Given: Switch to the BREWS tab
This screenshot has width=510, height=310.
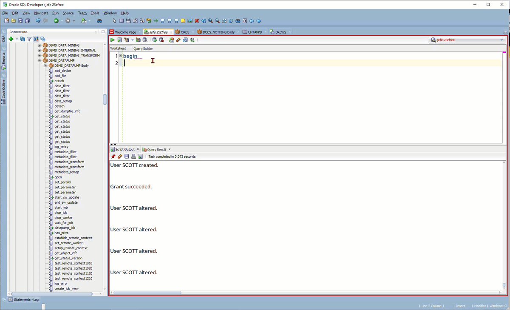Looking at the screenshot, I should tap(280, 32).
